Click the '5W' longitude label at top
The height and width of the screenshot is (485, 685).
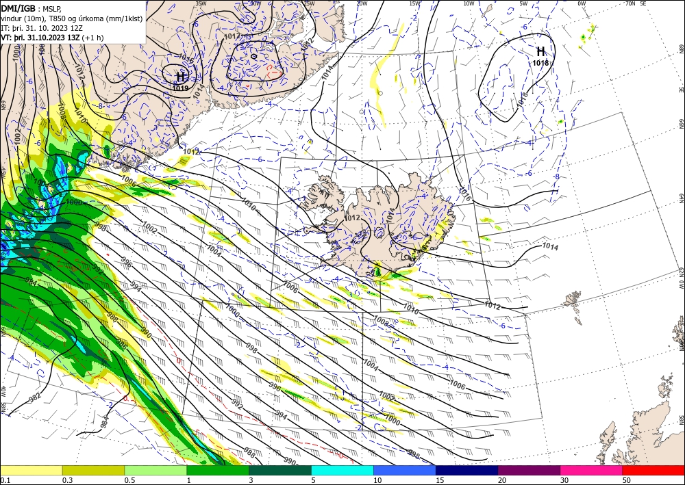[x=524, y=3]
